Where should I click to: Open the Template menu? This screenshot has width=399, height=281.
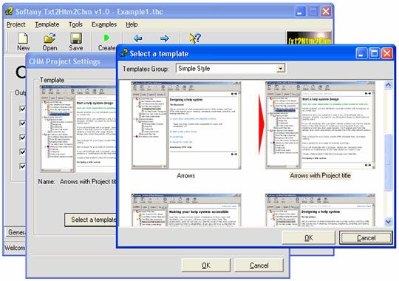47,24
